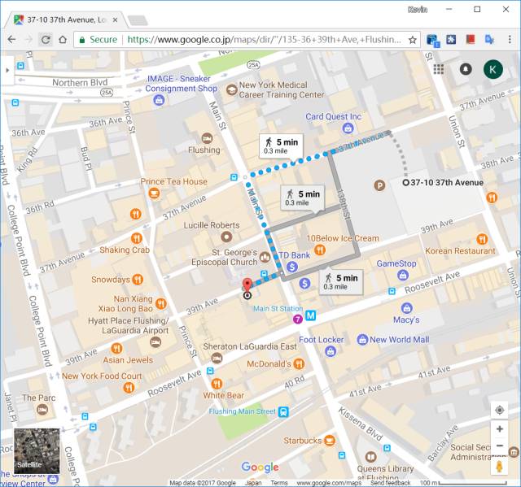Select St. George's Episcopal Church marker

(x=265, y=257)
